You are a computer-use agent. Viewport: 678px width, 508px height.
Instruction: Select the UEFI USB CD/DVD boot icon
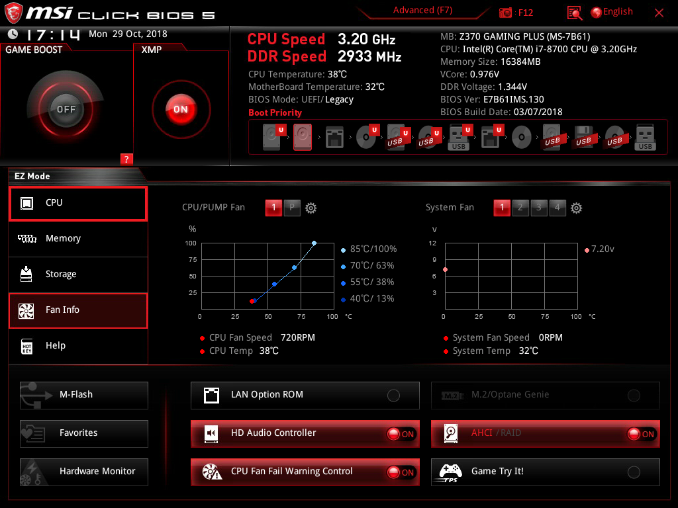coord(429,138)
